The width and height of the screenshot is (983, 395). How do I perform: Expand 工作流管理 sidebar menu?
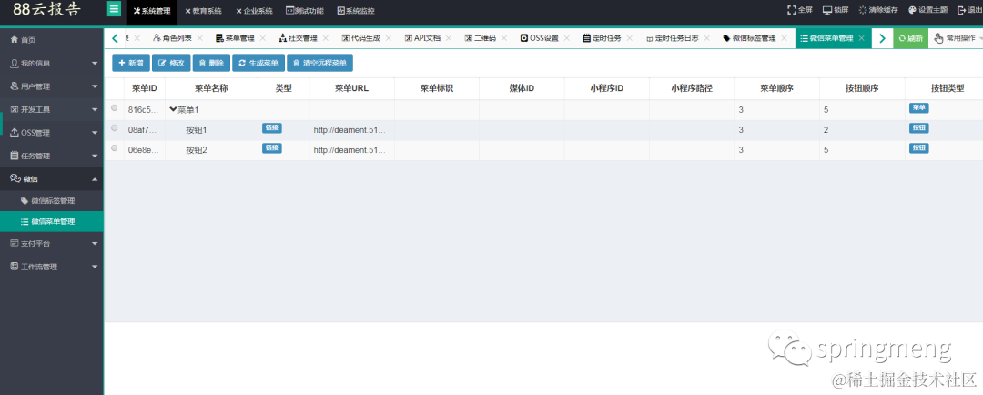pyautogui.click(x=51, y=267)
